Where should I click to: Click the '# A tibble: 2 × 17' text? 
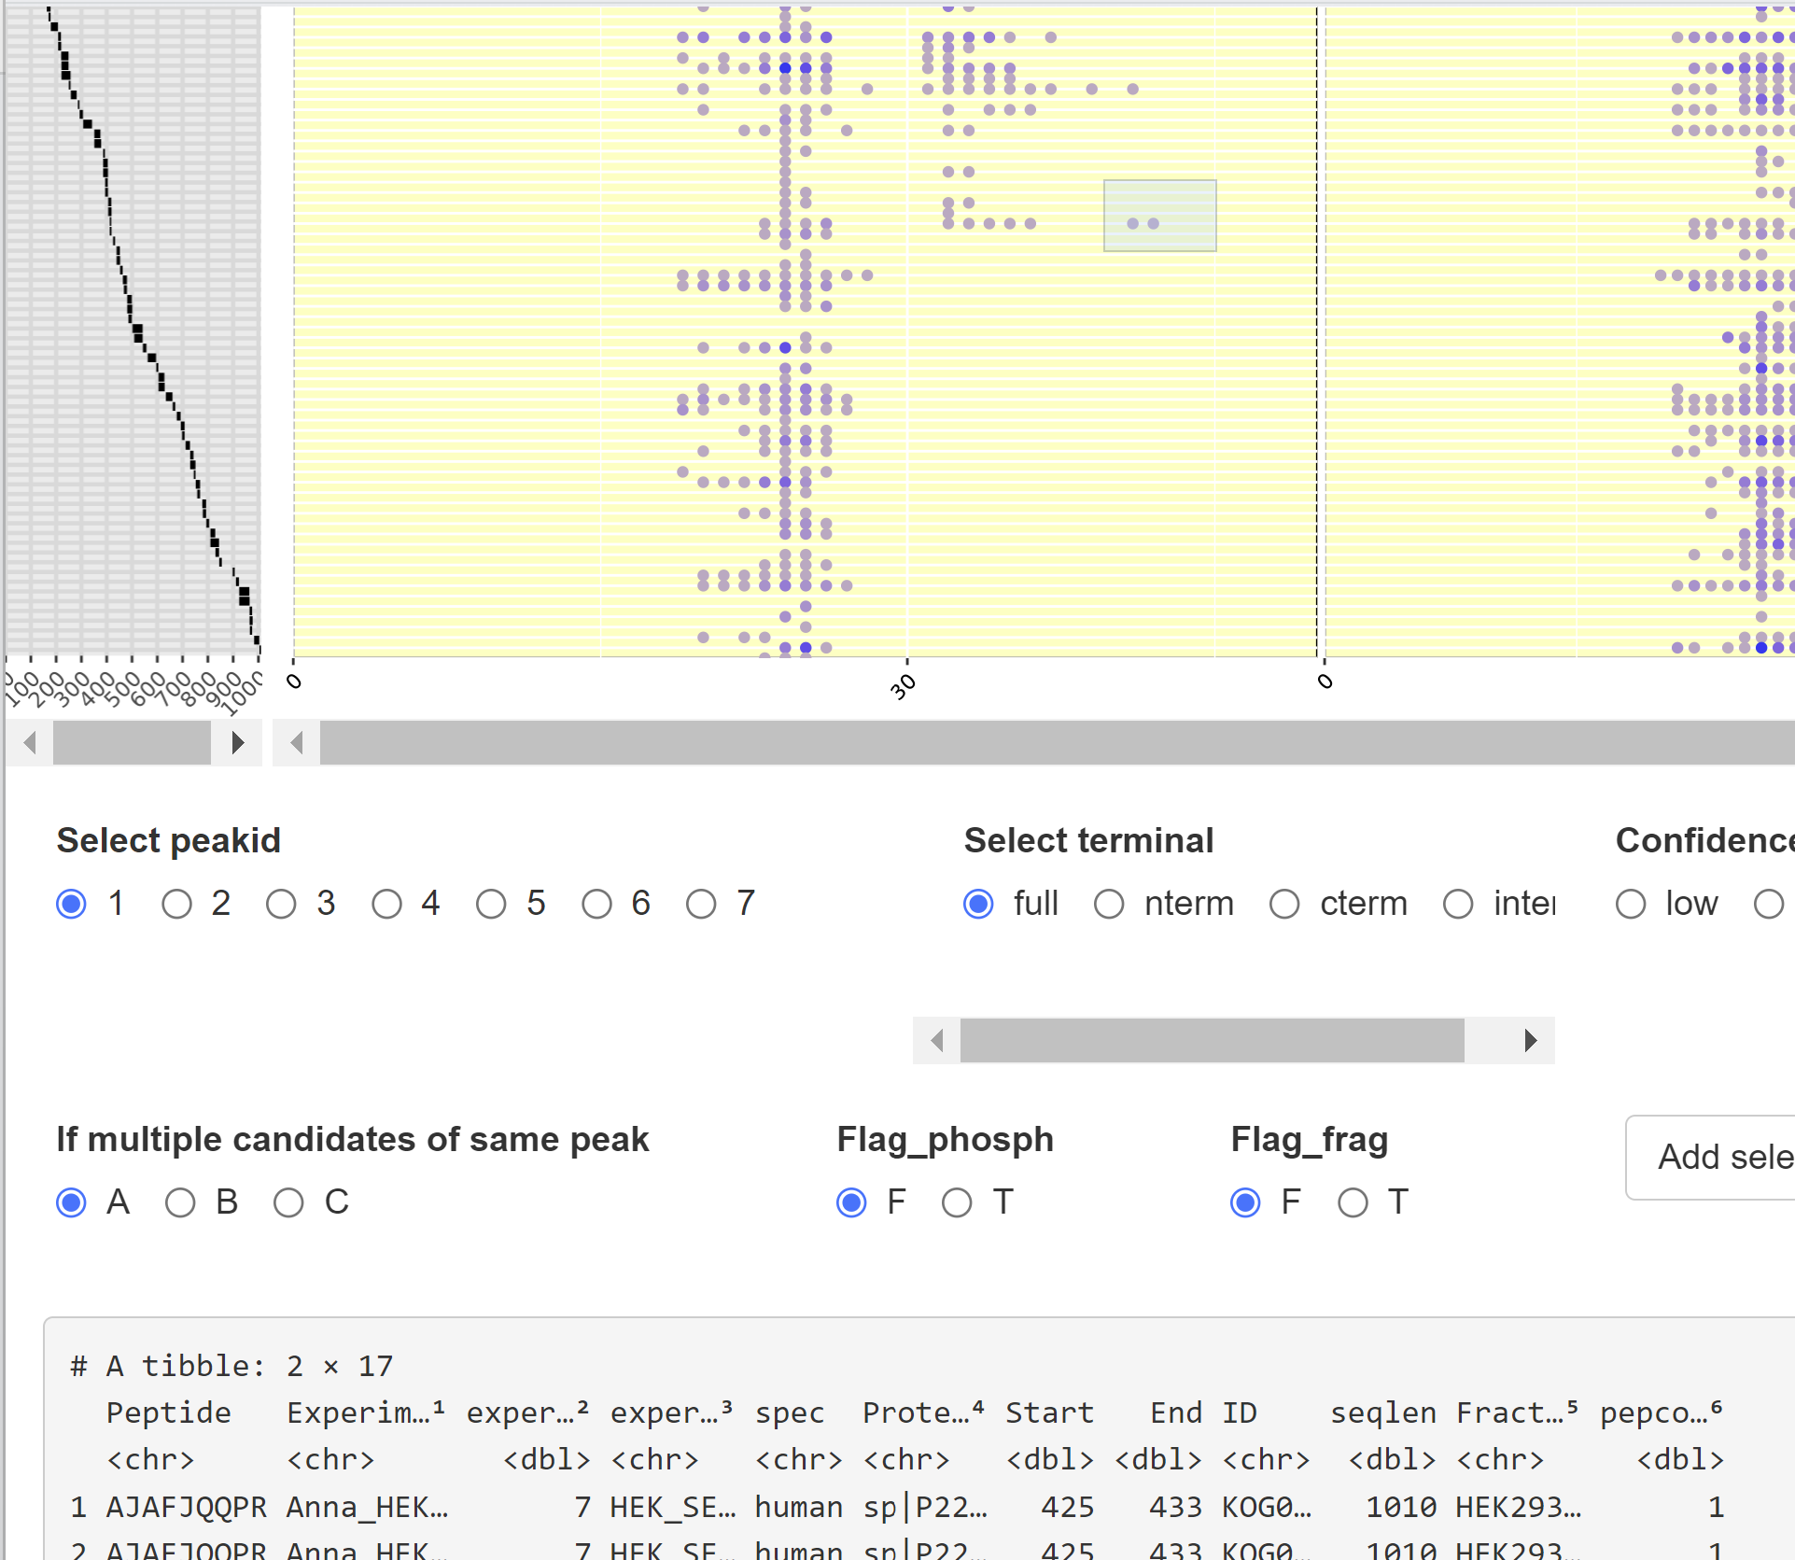point(232,1366)
